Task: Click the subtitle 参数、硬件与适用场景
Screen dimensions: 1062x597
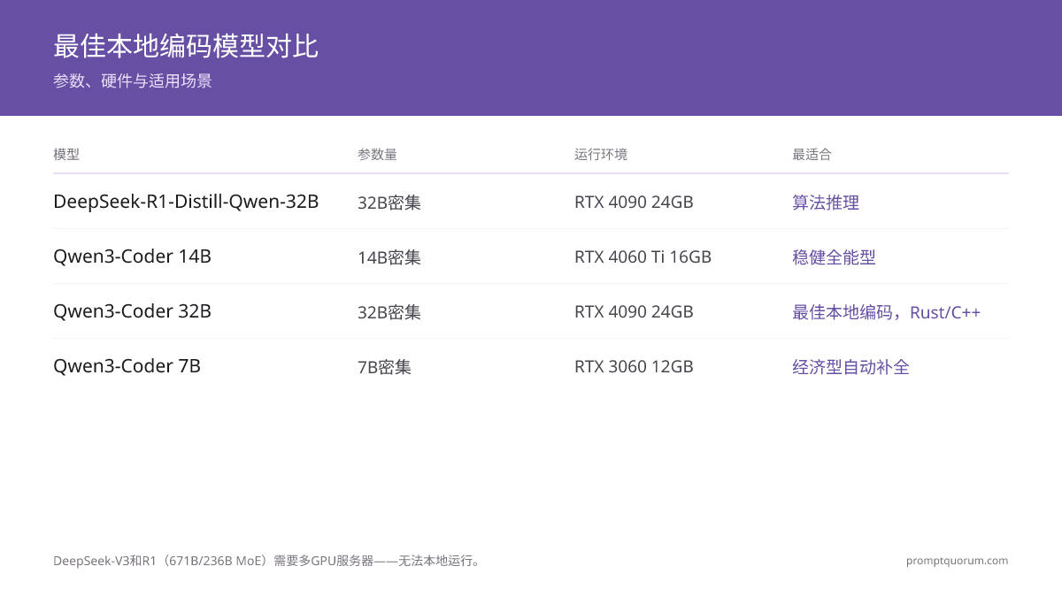Action: click(x=133, y=81)
